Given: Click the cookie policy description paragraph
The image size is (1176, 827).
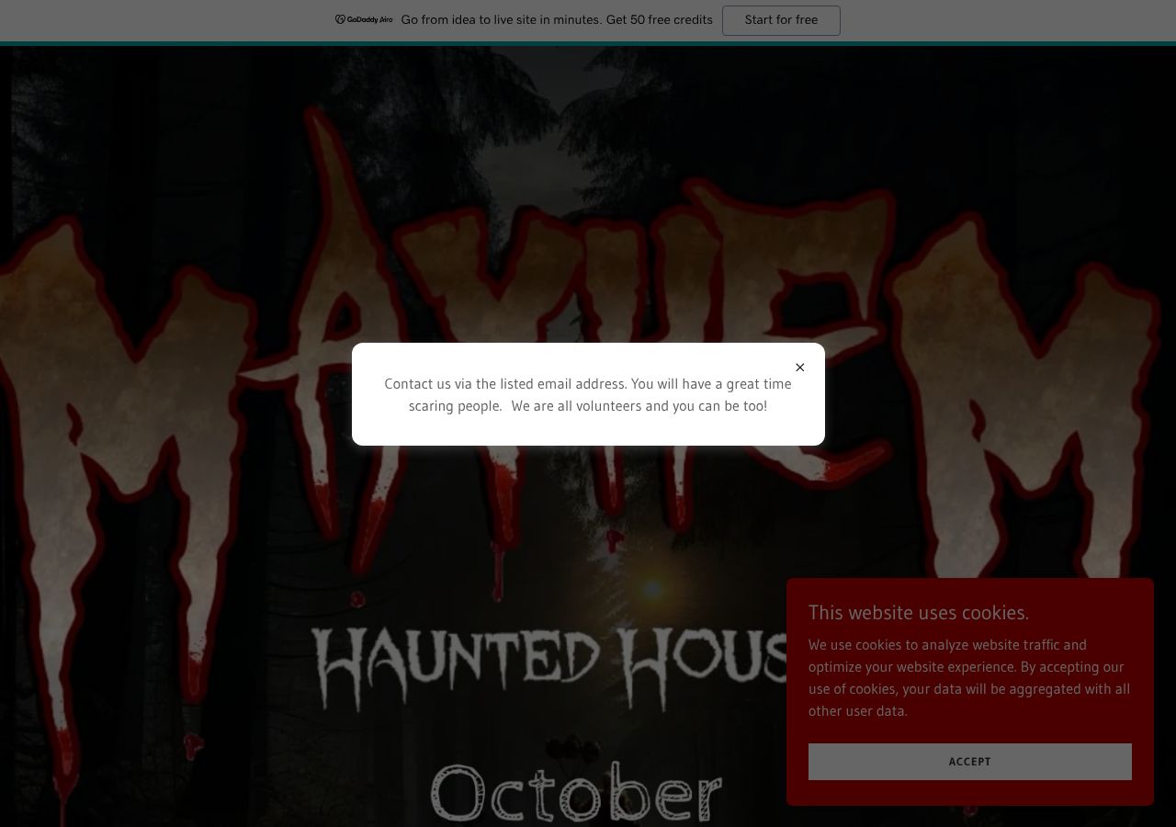Looking at the screenshot, I should [969, 678].
